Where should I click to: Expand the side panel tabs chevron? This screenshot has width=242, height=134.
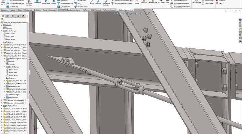27,16
